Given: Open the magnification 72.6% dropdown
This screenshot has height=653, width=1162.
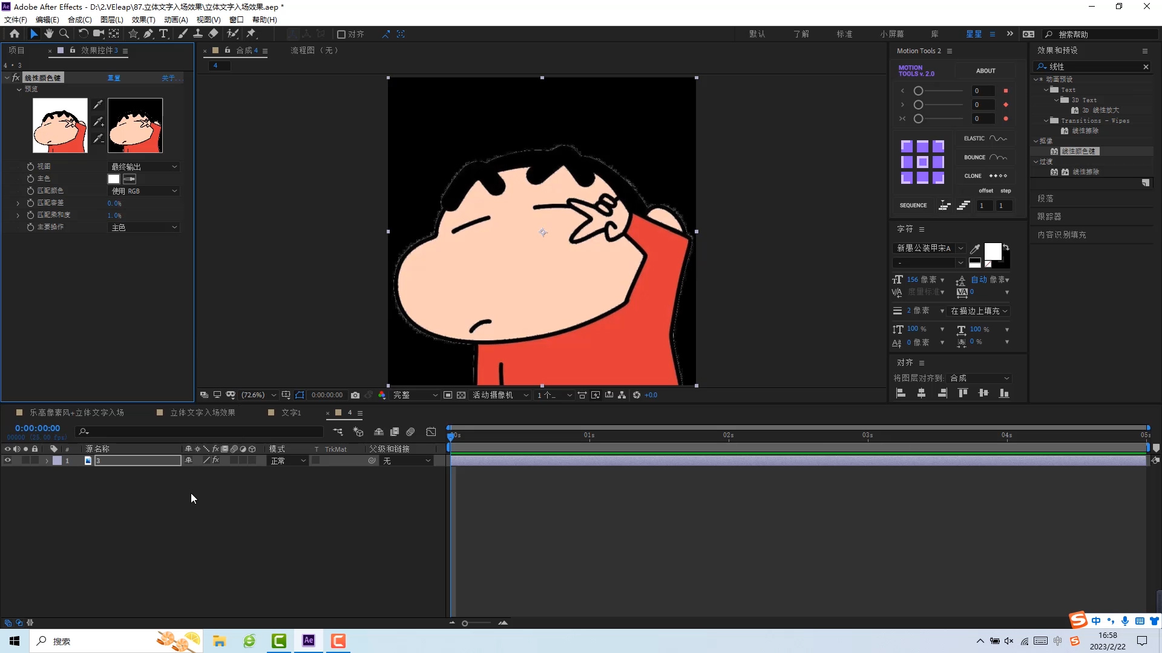Looking at the screenshot, I should (258, 395).
